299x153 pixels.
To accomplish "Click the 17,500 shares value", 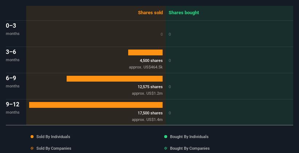I will coord(150,113).
